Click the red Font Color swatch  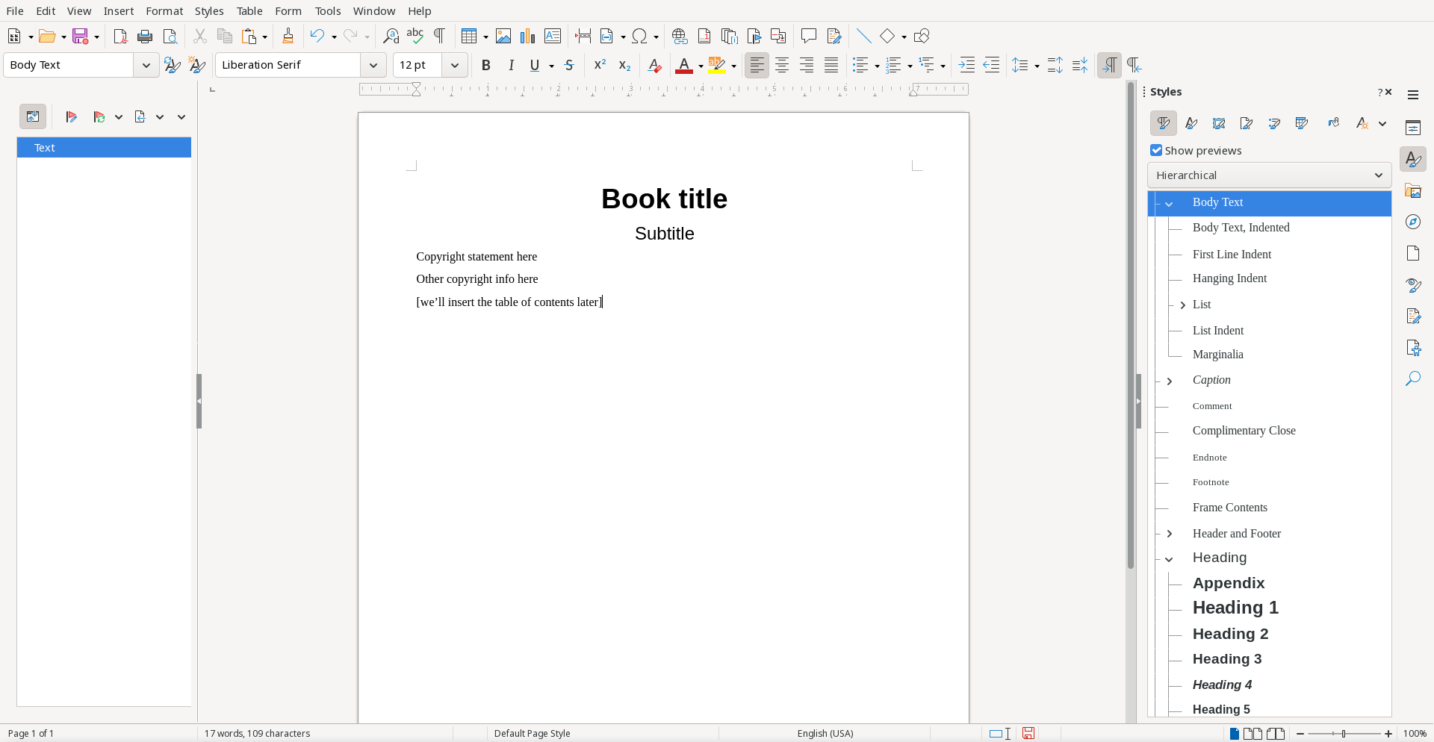tap(683, 66)
